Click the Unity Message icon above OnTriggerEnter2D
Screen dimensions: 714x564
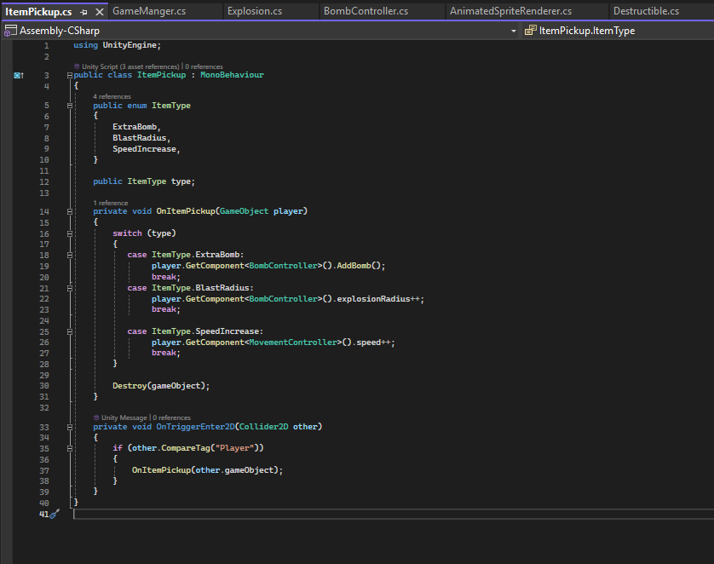point(96,417)
